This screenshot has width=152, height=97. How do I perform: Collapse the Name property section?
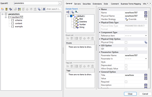pos(100,9)
